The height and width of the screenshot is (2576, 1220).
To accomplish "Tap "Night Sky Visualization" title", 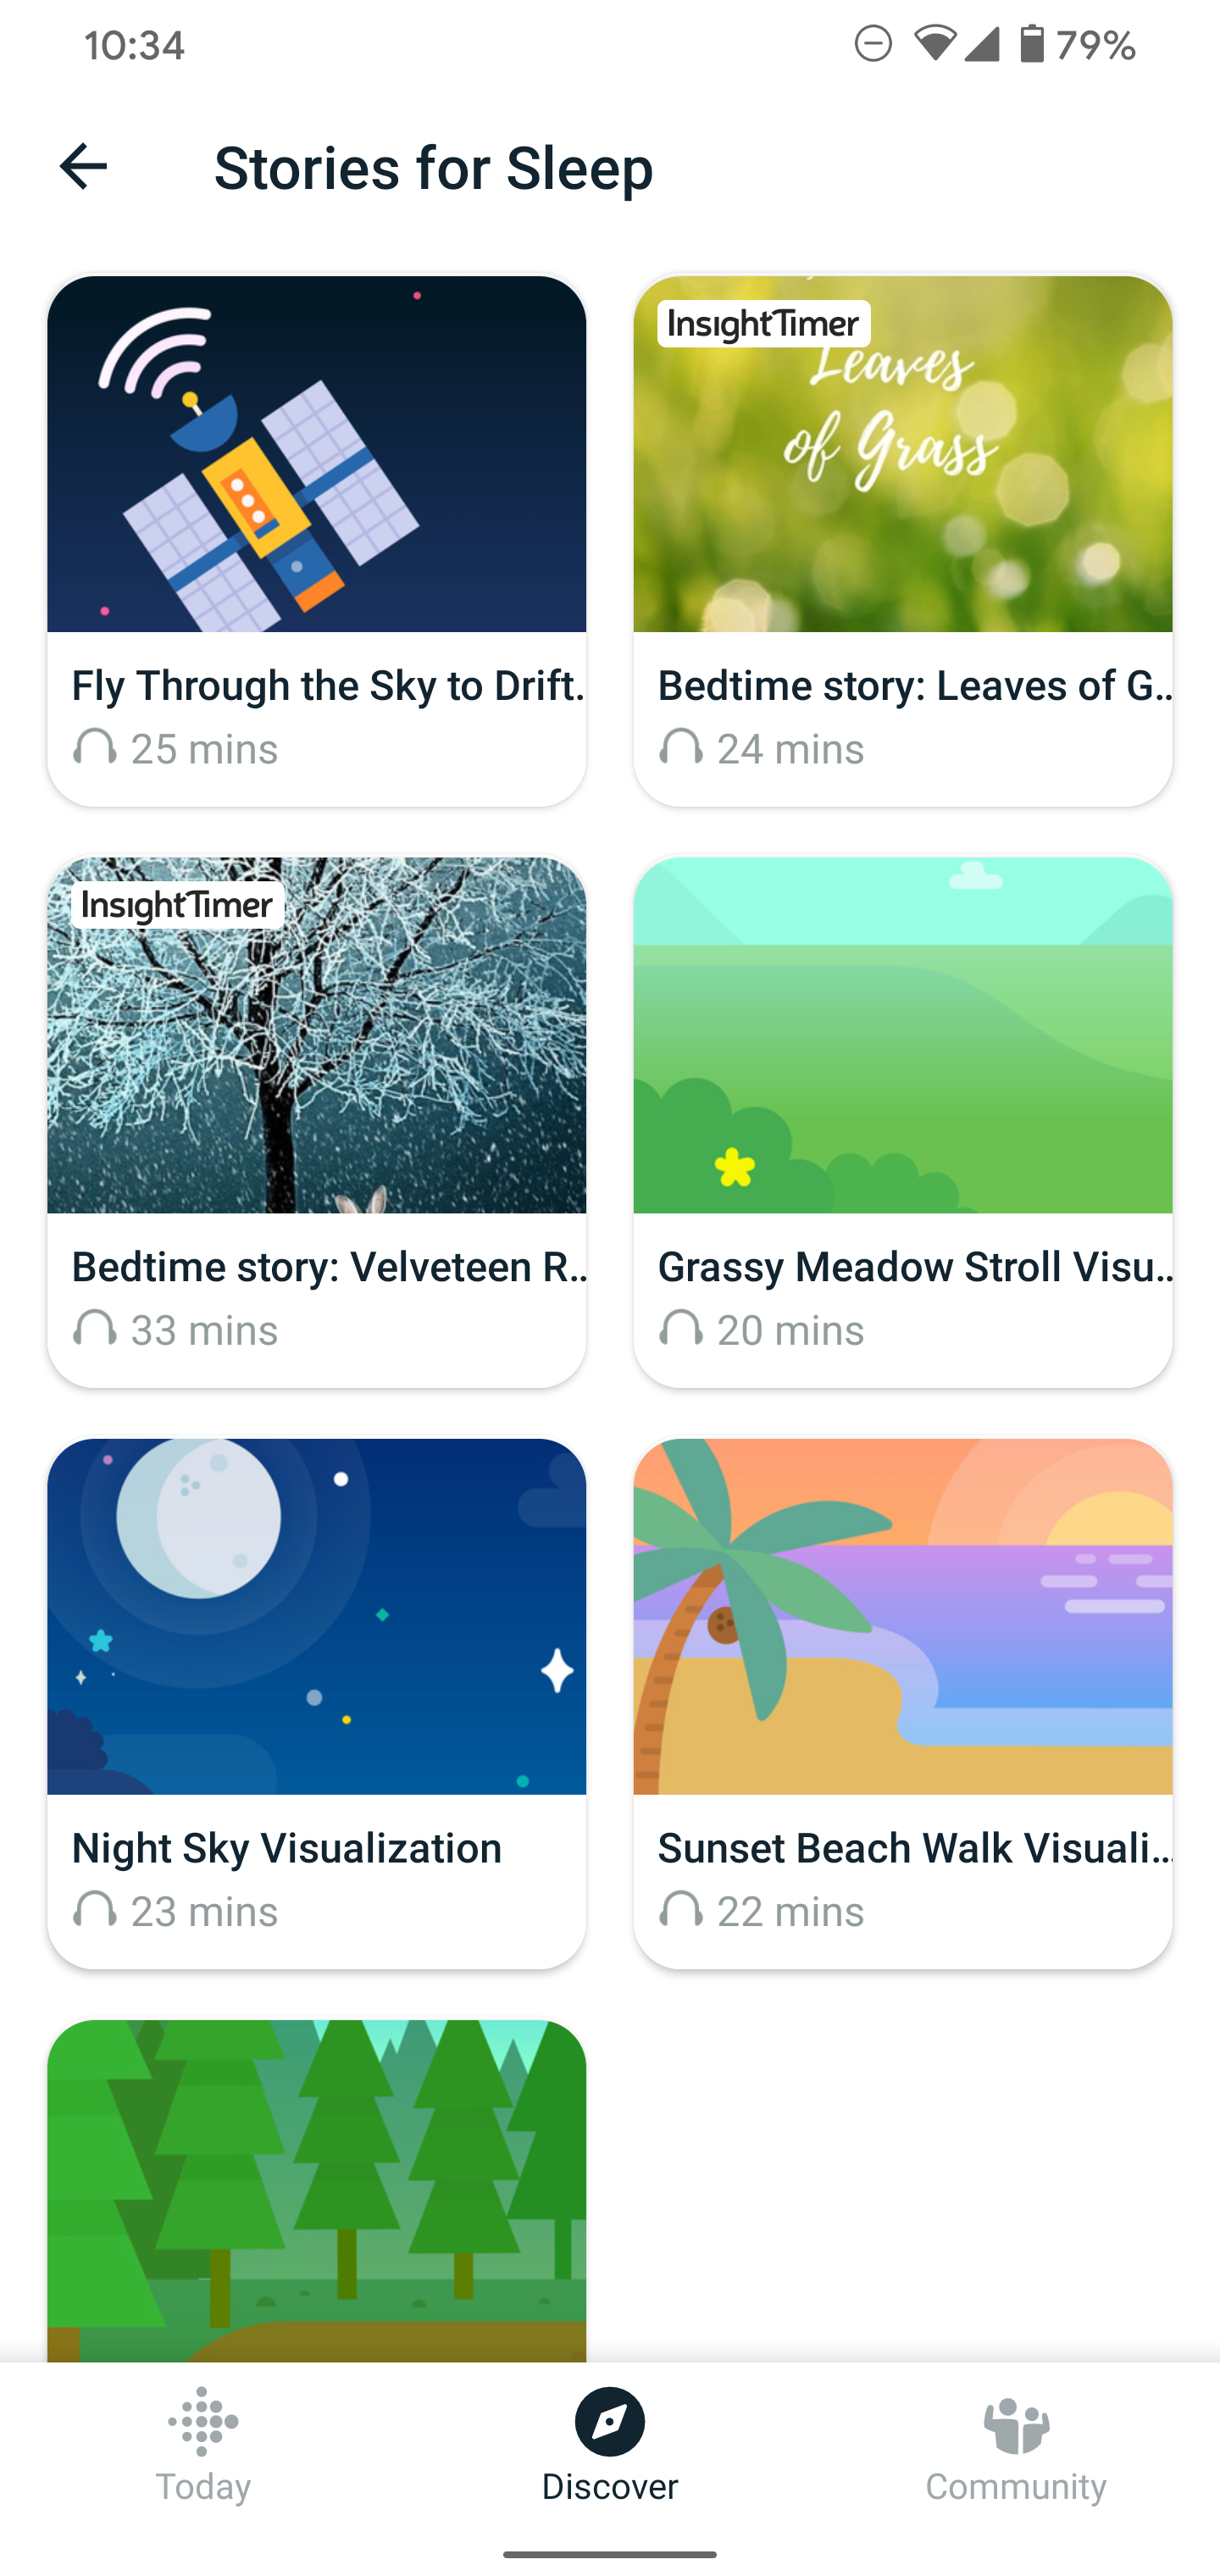I will (287, 1848).
